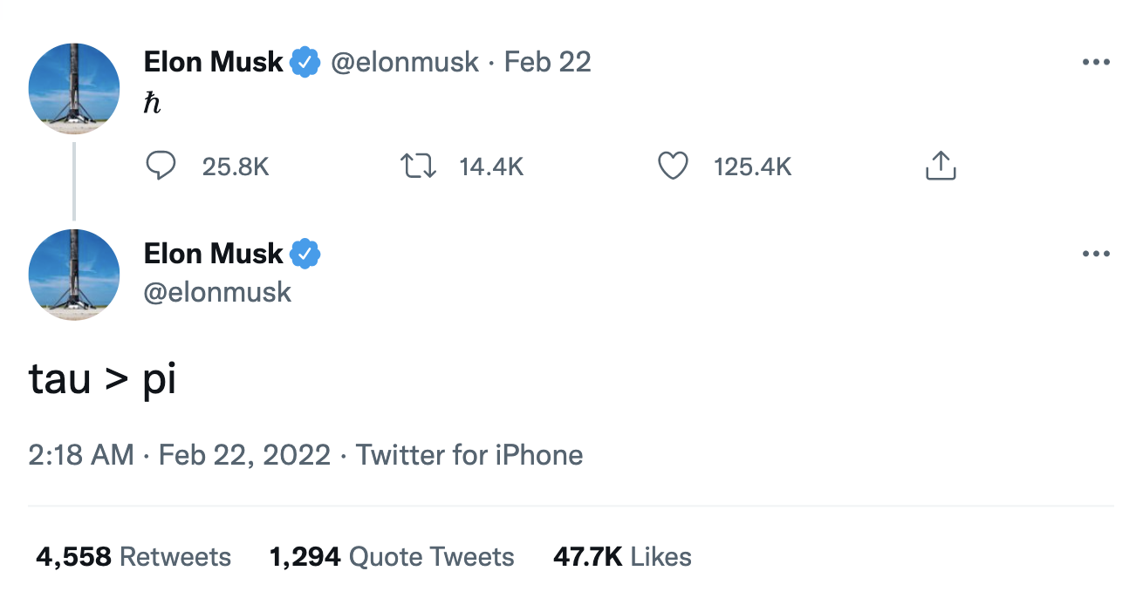This screenshot has width=1143, height=605.
Task: Click the reply icon on the first tweet
Action: pyautogui.click(x=161, y=166)
